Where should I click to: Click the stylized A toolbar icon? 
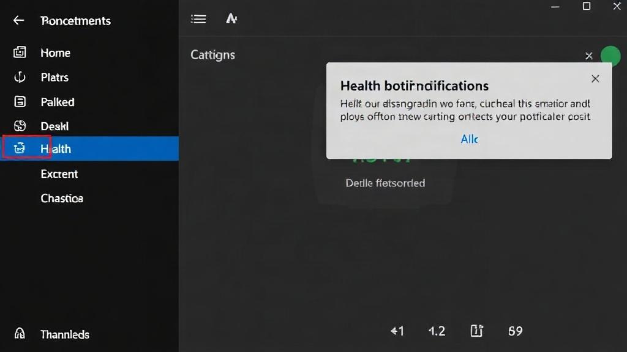coord(231,18)
